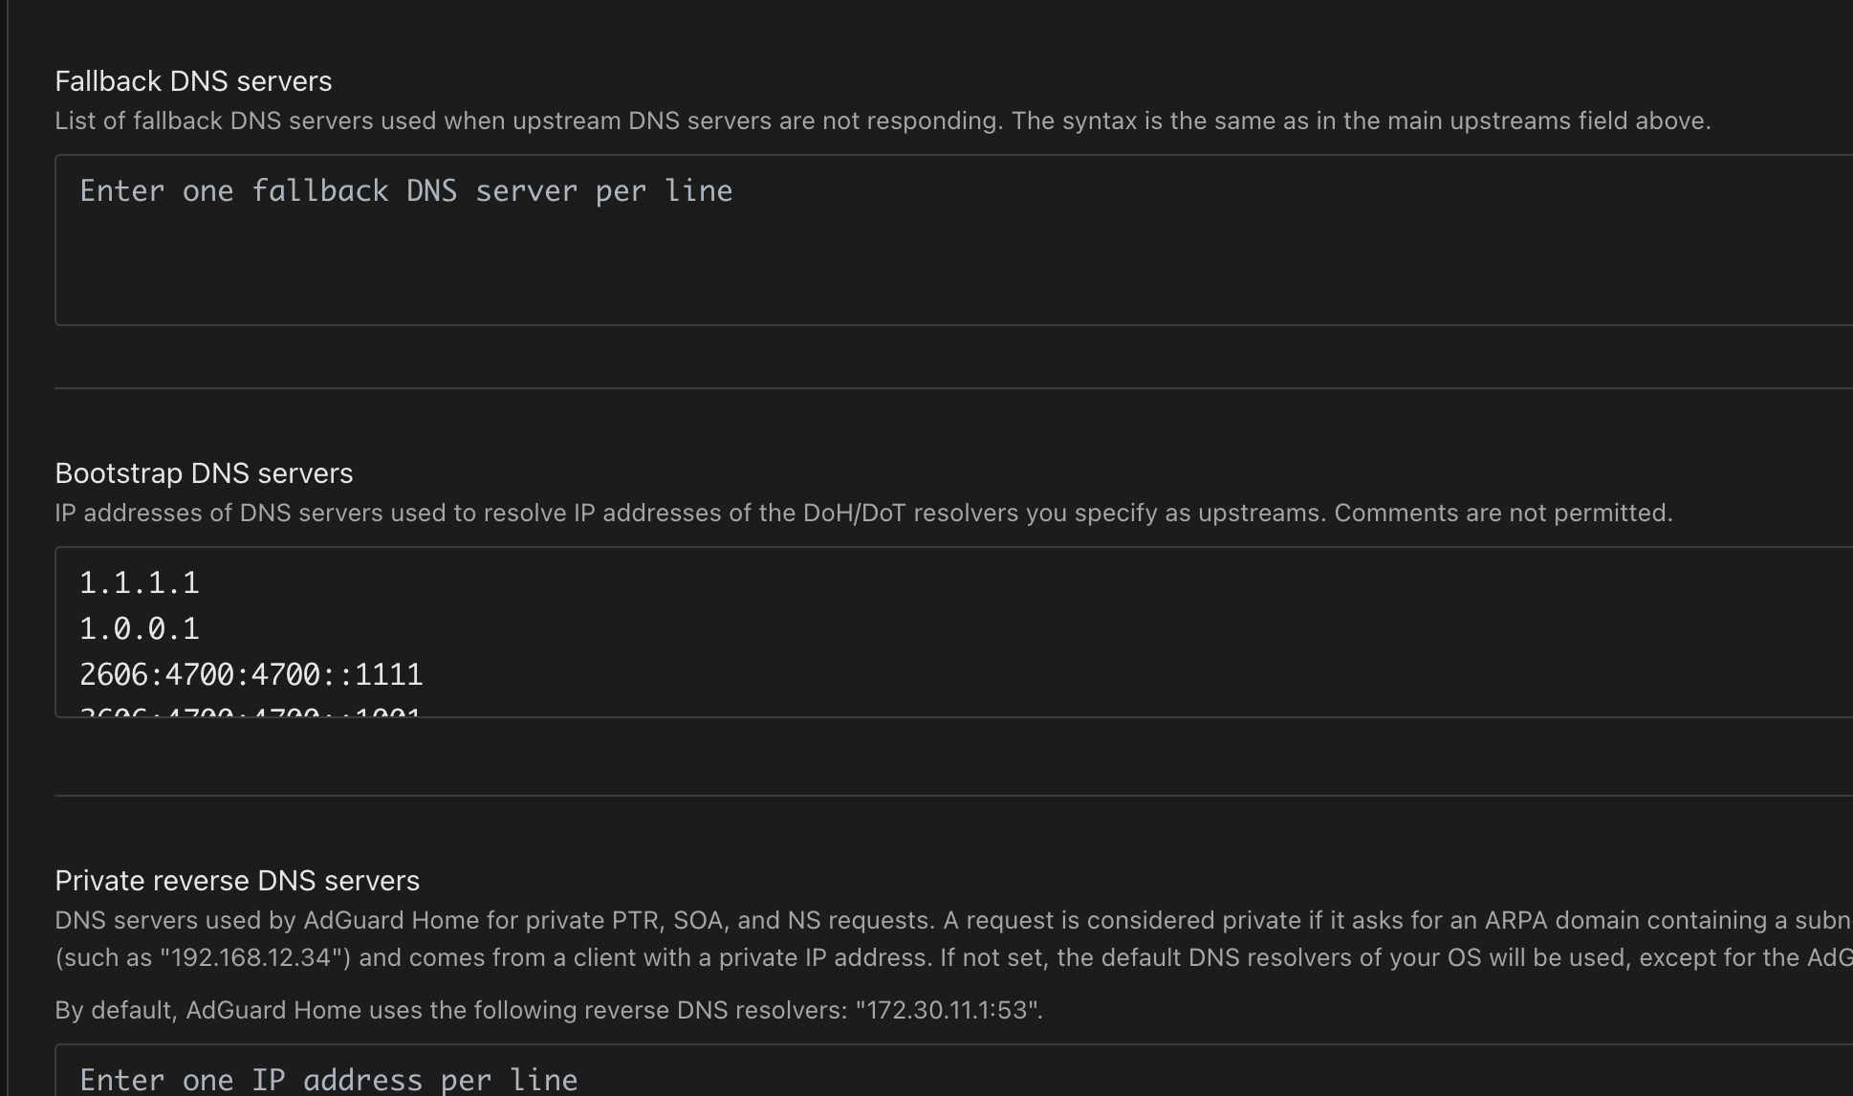
Task: Select the Private reverse DNS servers heading
Action: pyautogui.click(x=237, y=881)
